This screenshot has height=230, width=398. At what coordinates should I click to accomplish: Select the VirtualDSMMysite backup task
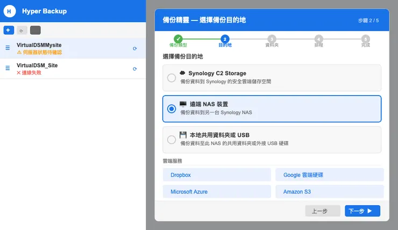click(73, 48)
